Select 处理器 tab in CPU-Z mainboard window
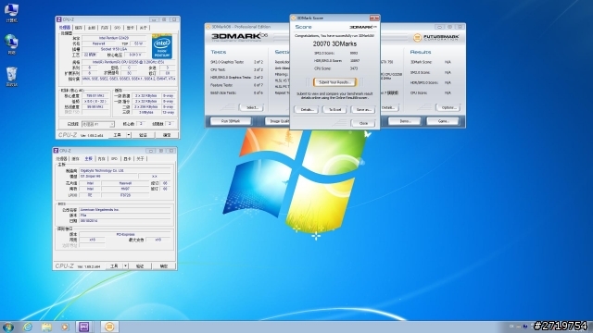The height and width of the screenshot is (333, 593). 62,158
